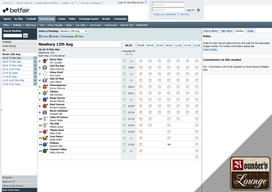272x192 pixels.
Task: Click the M multiples icon beside 10:45 5f Listed
Action: [35, 73]
